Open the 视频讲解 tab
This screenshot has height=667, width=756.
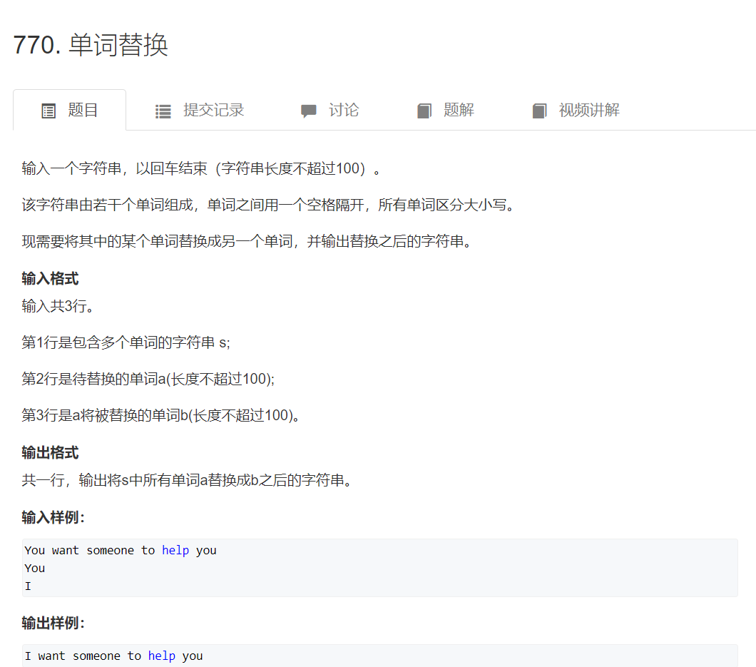point(576,110)
